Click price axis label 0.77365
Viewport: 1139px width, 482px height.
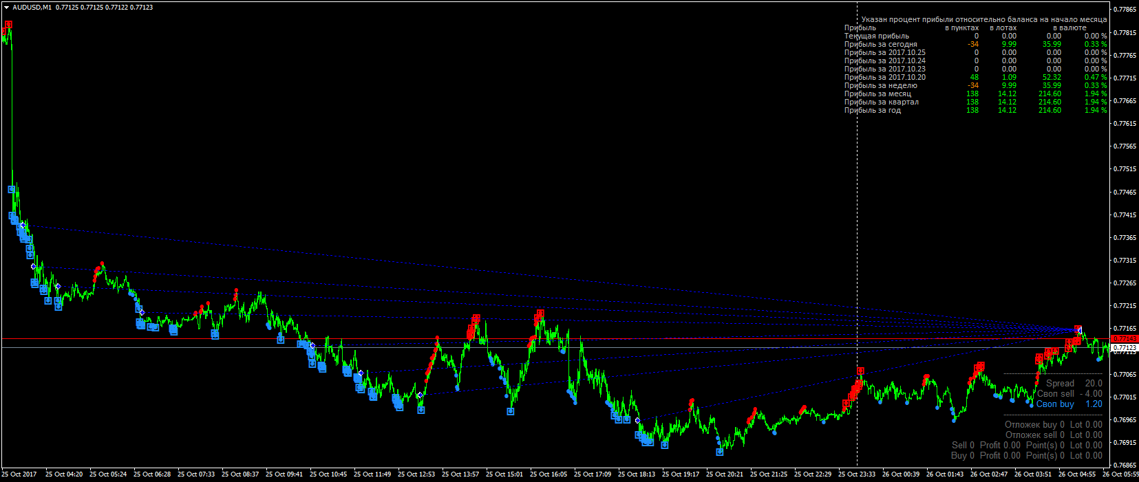1125,237
